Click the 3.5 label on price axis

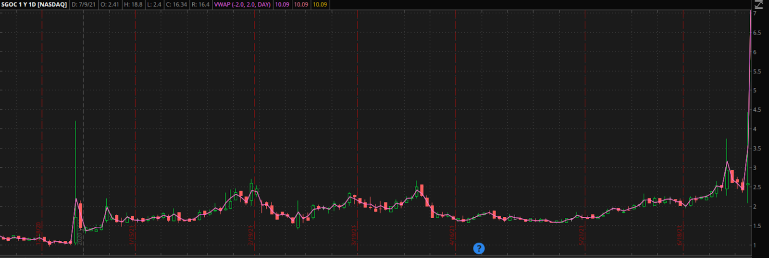[x=757, y=149]
